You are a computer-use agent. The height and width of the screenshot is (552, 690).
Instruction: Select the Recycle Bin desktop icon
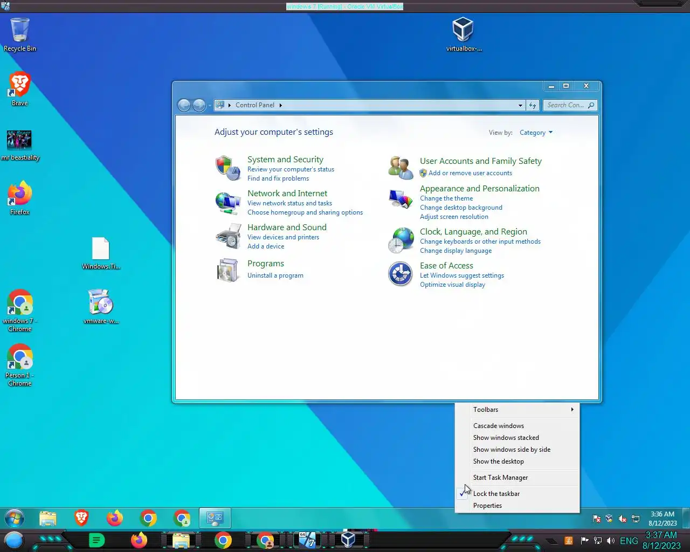click(x=20, y=35)
